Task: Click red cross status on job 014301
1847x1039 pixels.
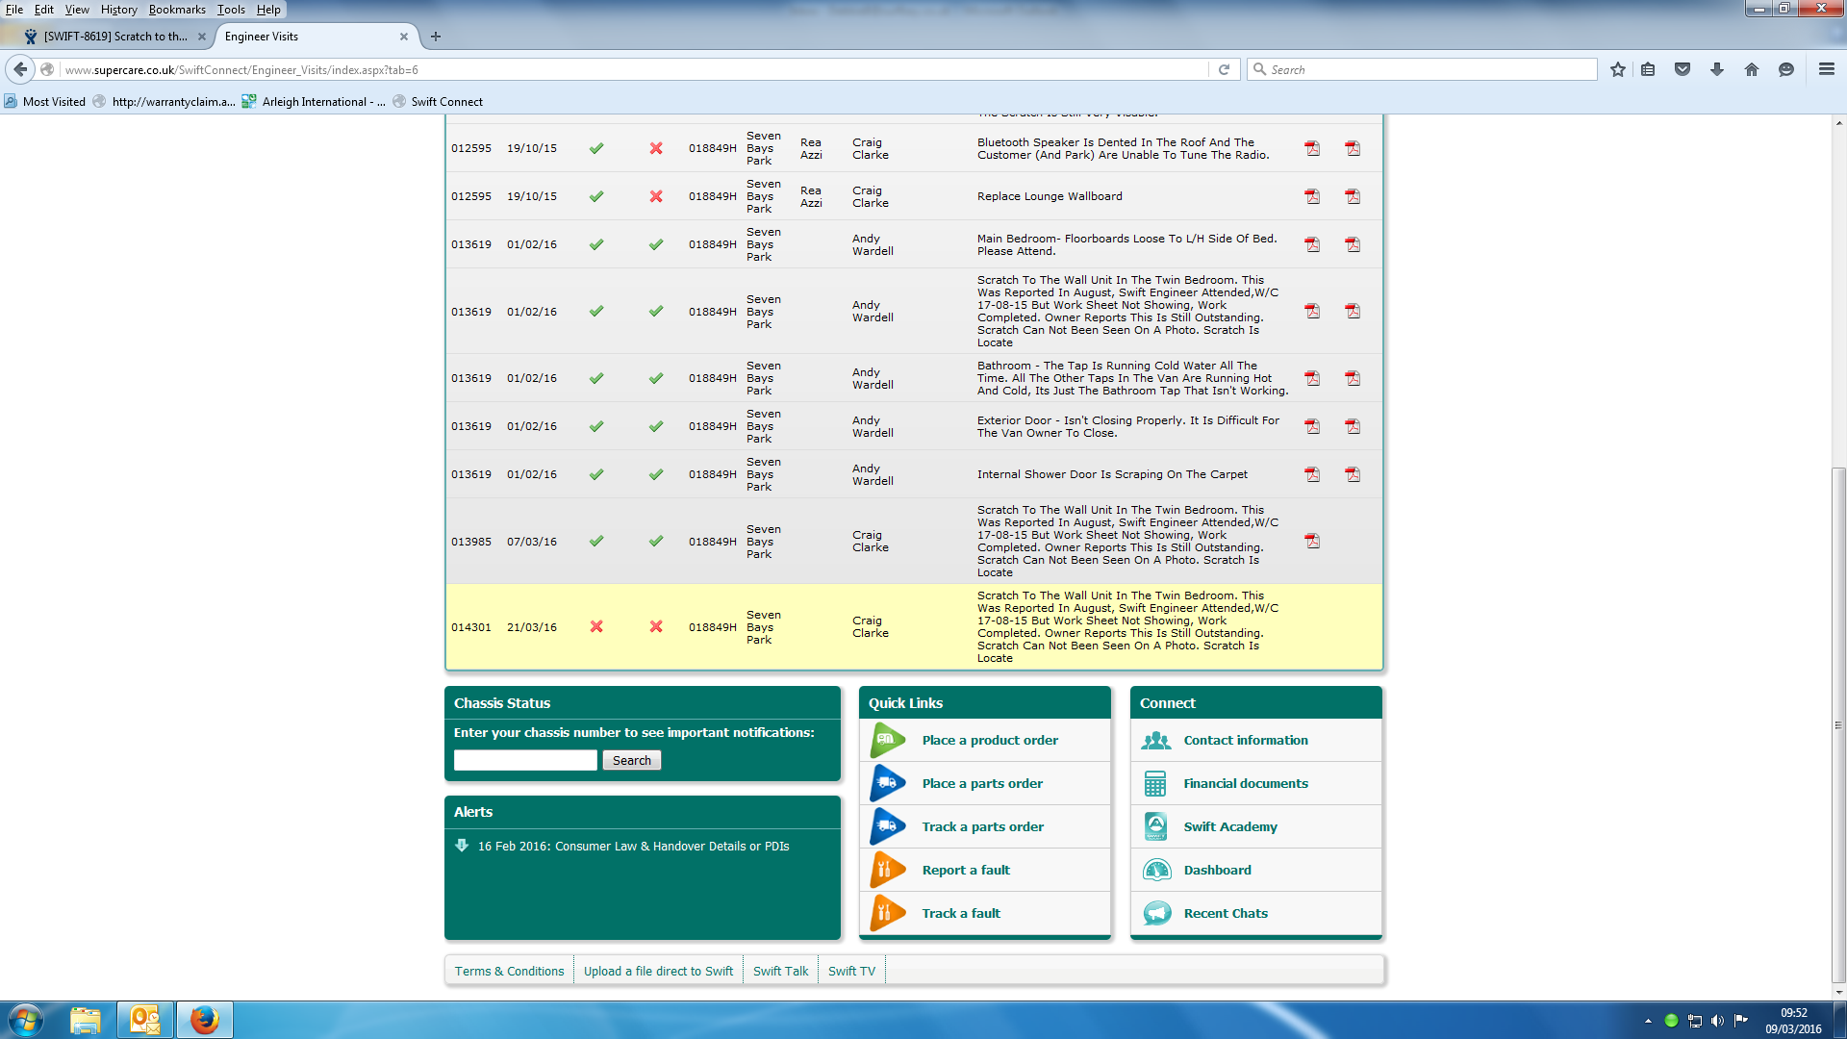Action: pos(596,626)
